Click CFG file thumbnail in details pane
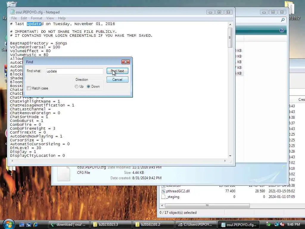This screenshot has height=229, width=305. [64, 174]
